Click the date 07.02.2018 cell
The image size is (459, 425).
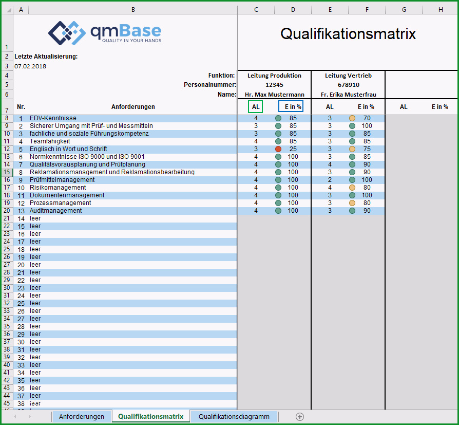tap(30, 66)
